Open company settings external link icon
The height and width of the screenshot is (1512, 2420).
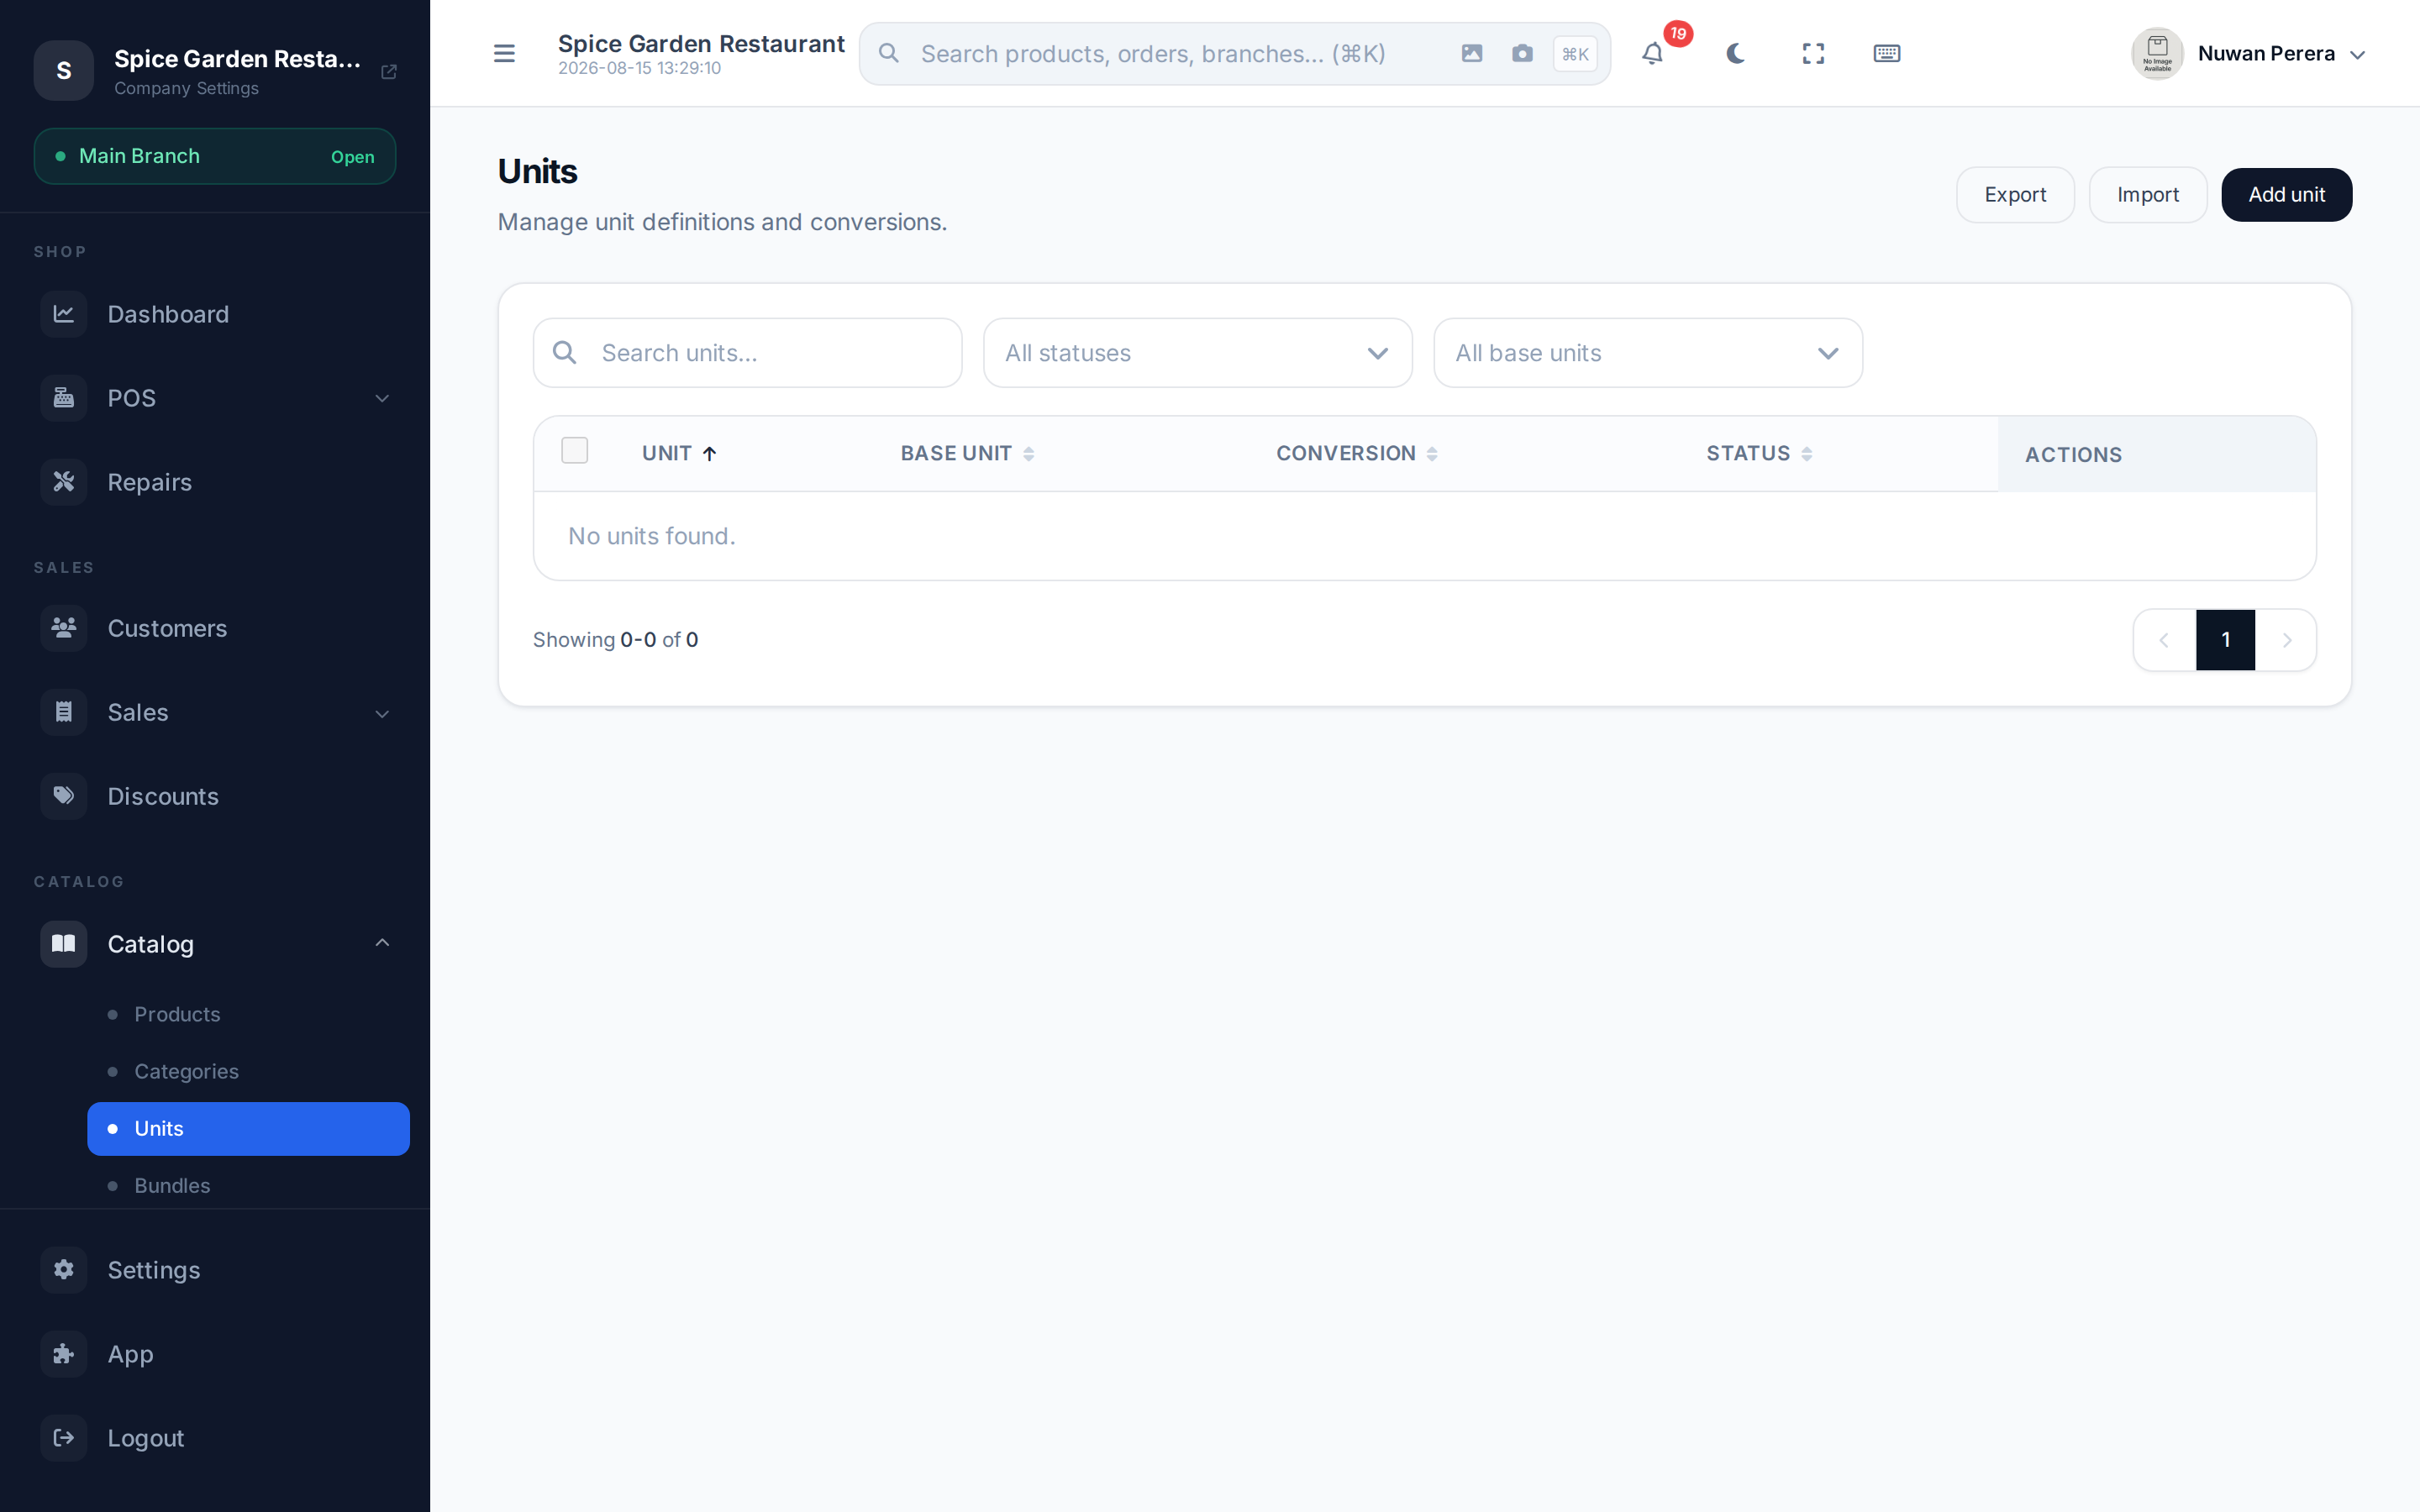point(389,72)
